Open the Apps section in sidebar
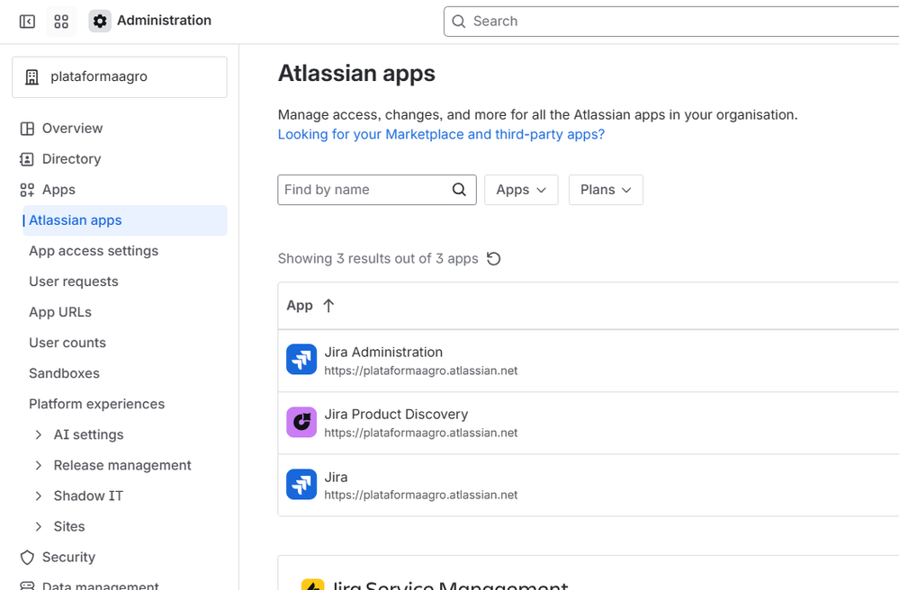899x590 pixels. pos(58,190)
